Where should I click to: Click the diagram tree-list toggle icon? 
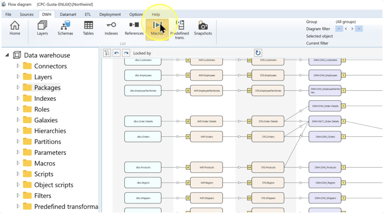(107, 53)
